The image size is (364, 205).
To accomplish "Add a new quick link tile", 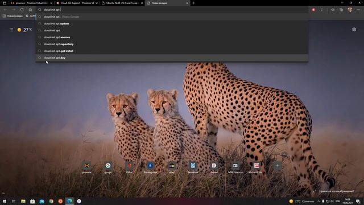I will [x=278, y=166].
